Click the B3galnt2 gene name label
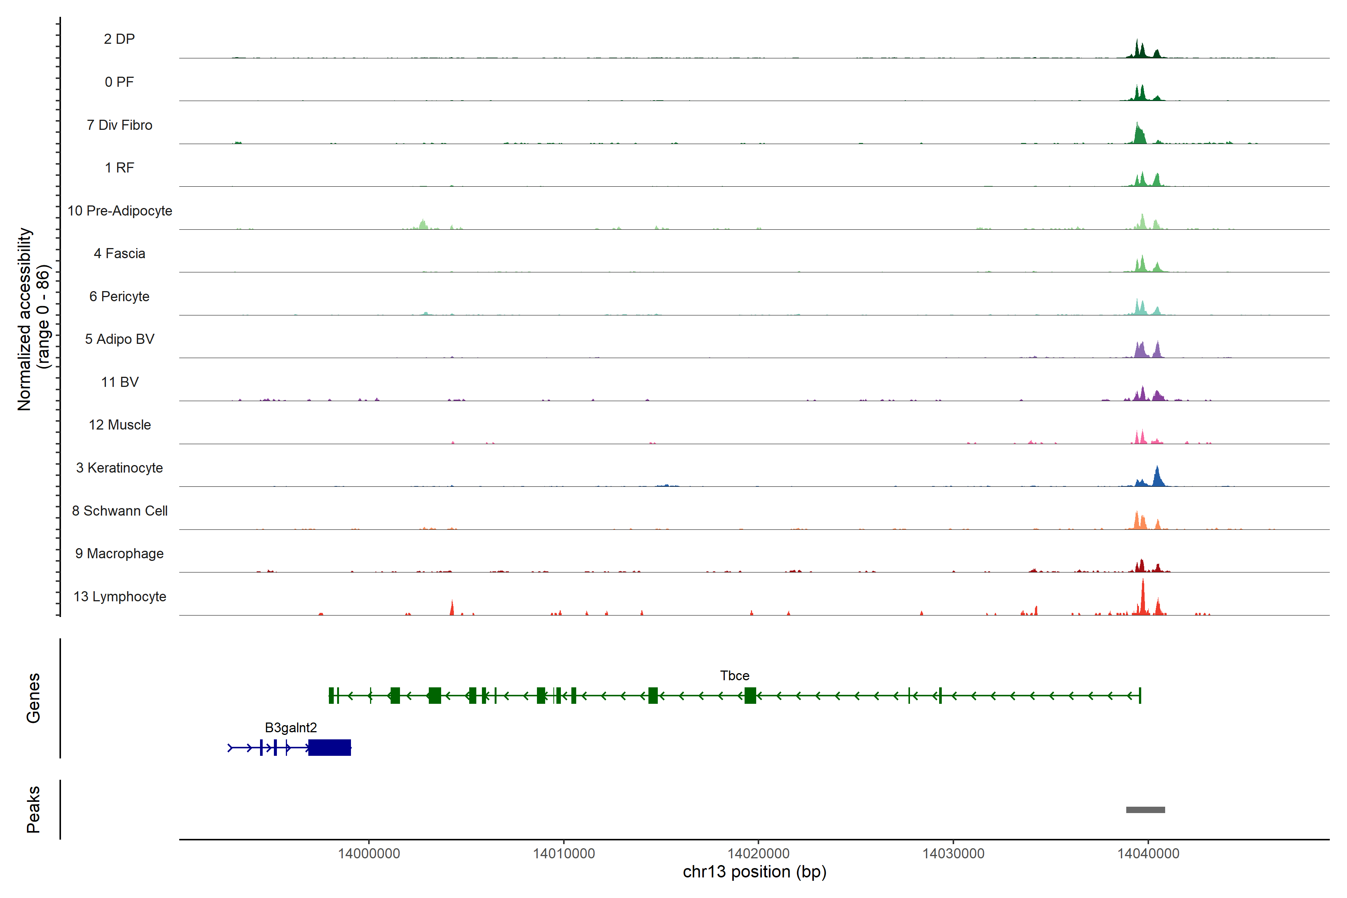1347x898 pixels. [x=290, y=727]
